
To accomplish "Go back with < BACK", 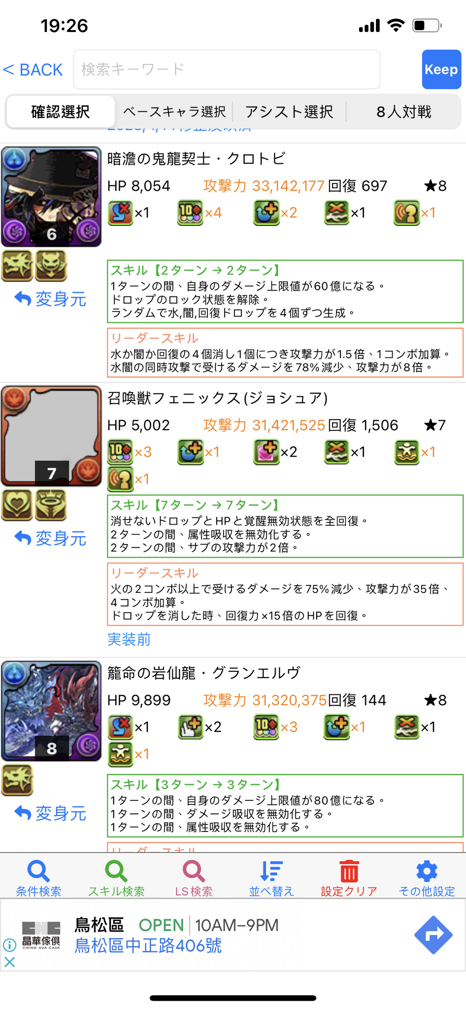I will click(33, 70).
